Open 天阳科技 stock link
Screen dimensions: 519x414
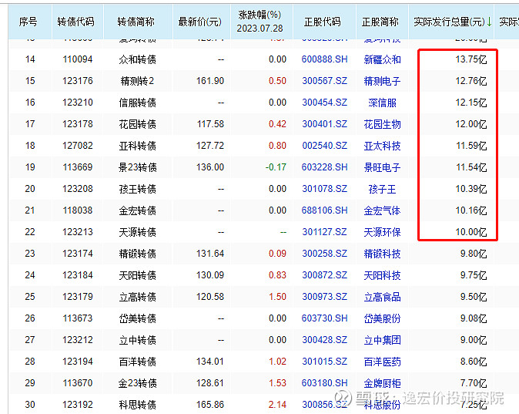click(x=382, y=275)
